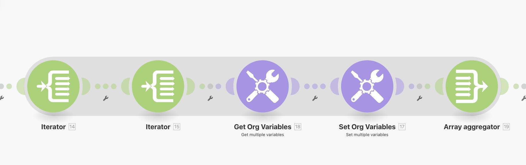The height and width of the screenshot is (165, 526).
Task: Click the "Set Org Variables" title text
Action: pyautogui.click(x=367, y=127)
